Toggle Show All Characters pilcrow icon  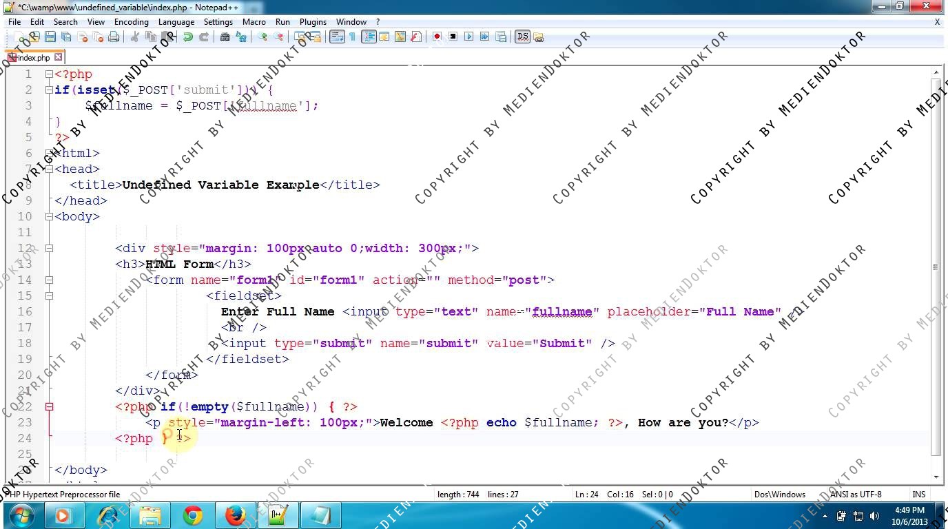pos(352,37)
